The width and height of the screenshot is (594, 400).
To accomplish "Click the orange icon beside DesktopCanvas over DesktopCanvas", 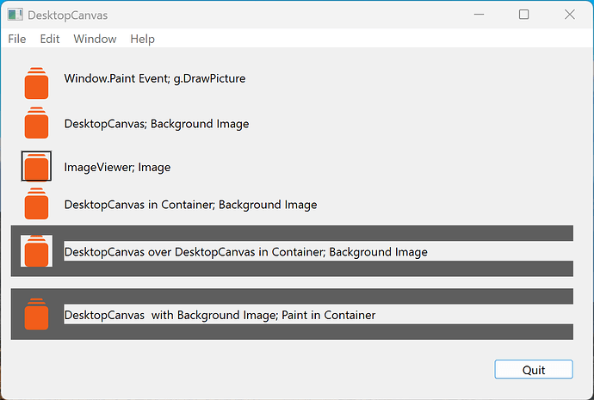I will (x=36, y=251).
